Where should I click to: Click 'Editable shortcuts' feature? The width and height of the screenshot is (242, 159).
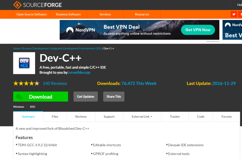point(107,145)
